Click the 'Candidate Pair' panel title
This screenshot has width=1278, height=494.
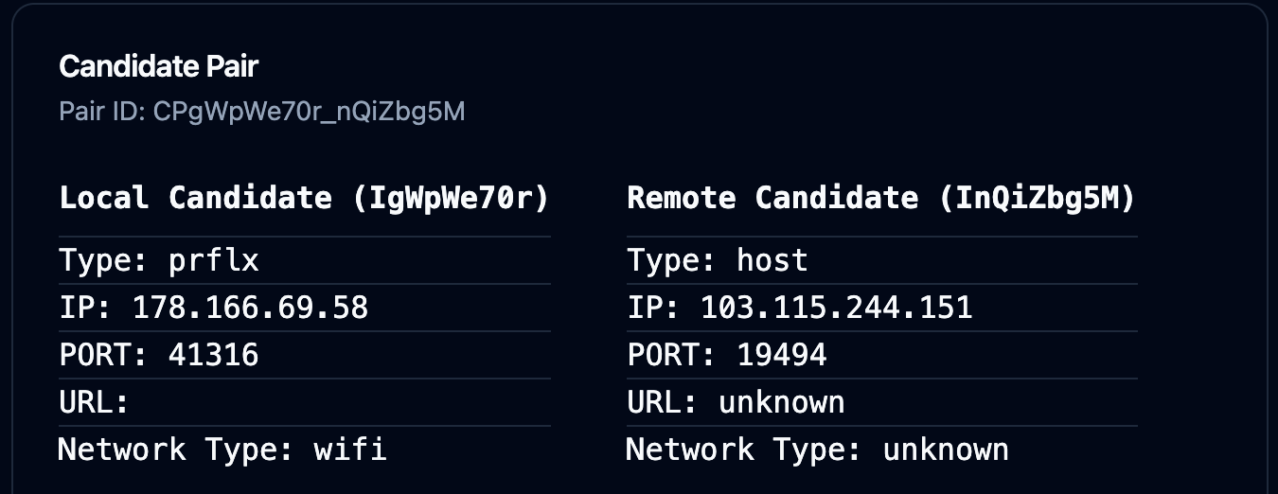click(158, 66)
